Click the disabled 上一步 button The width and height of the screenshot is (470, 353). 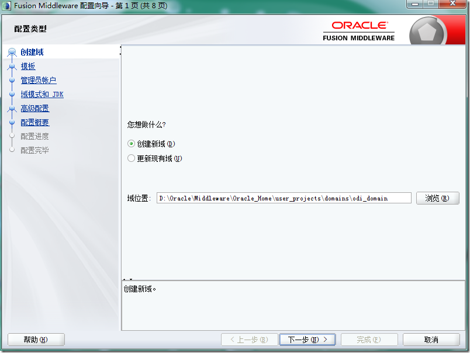(250, 340)
